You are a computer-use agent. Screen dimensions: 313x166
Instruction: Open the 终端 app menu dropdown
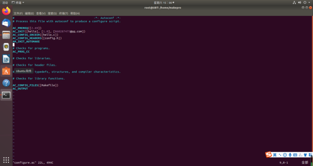pyautogui.click(x=18, y=3)
